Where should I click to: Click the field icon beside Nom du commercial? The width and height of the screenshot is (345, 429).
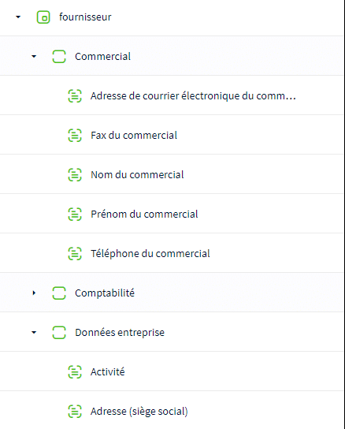[x=75, y=174]
